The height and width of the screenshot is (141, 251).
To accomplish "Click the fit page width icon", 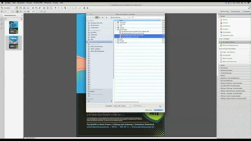I will [42, 11].
